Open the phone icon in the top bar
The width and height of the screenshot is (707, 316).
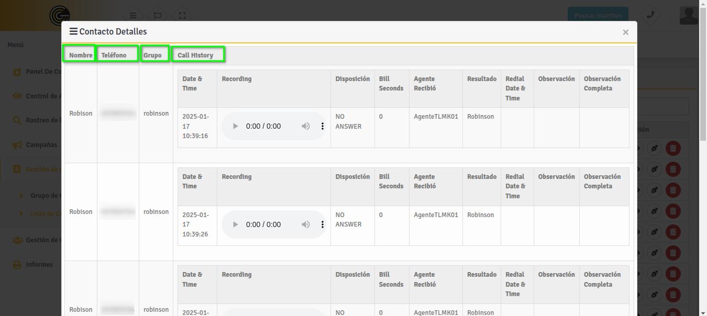tap(650, 15)
